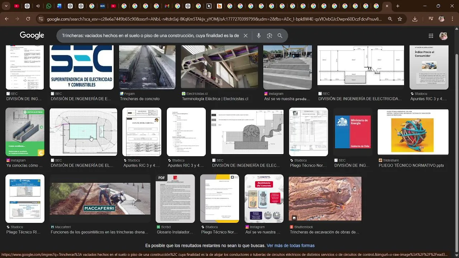Screen dimensions: 459x258
Task: Go back to the previous page
Action: pos(6,19)
